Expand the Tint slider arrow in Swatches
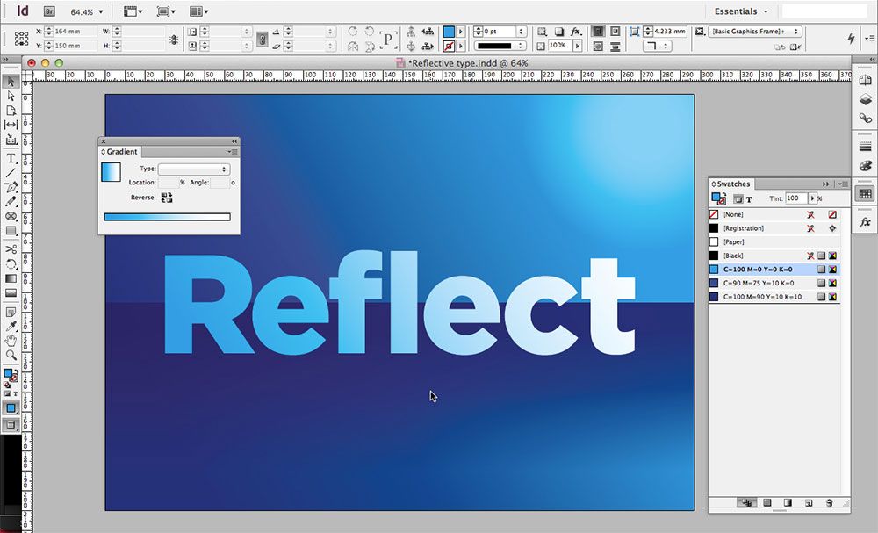The height and width of the screenshot is (533, 878). pyautogui.click(x=812, y=198)
